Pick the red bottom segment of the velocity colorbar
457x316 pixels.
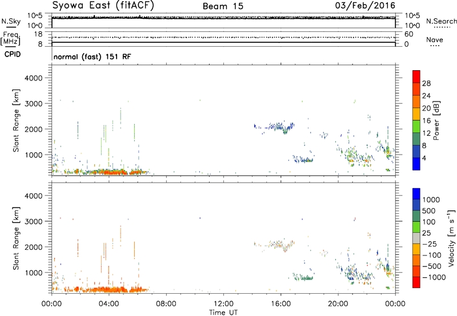click(x=416, y=282)
